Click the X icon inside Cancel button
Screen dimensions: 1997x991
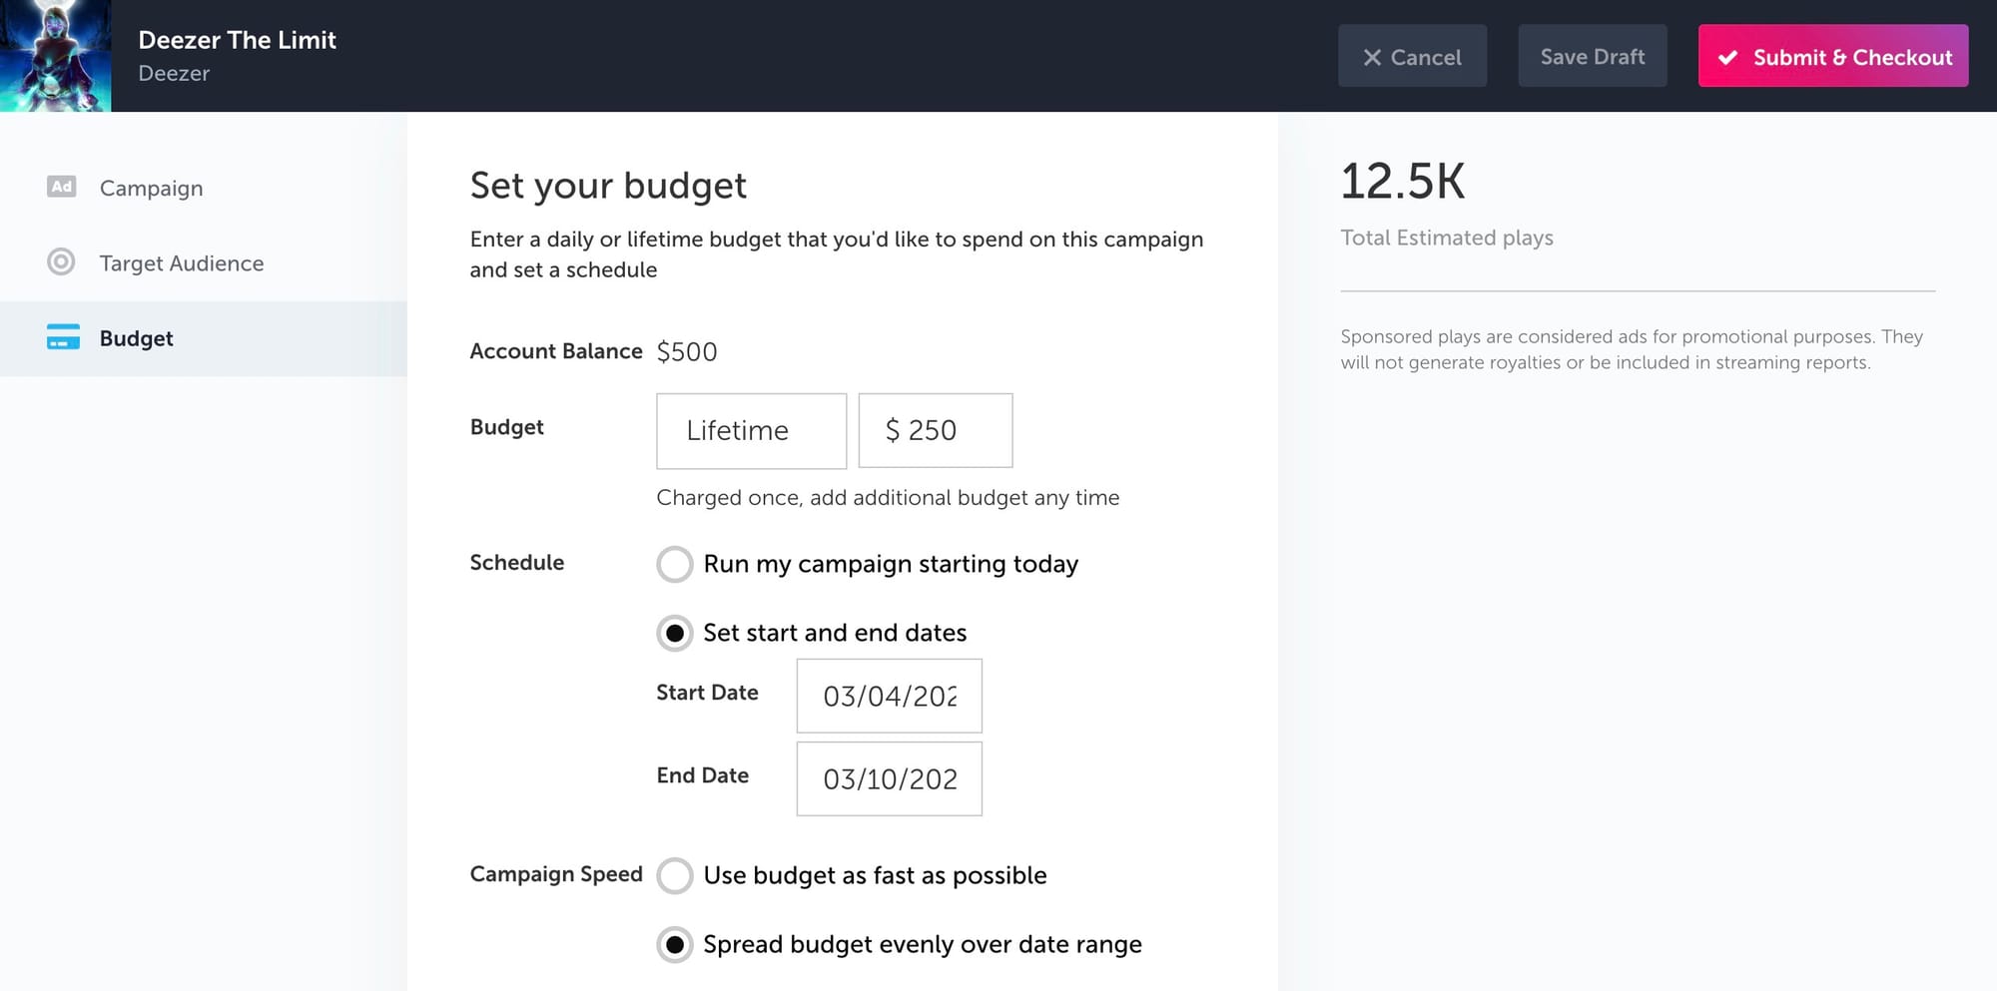[x=1374, y=57]
